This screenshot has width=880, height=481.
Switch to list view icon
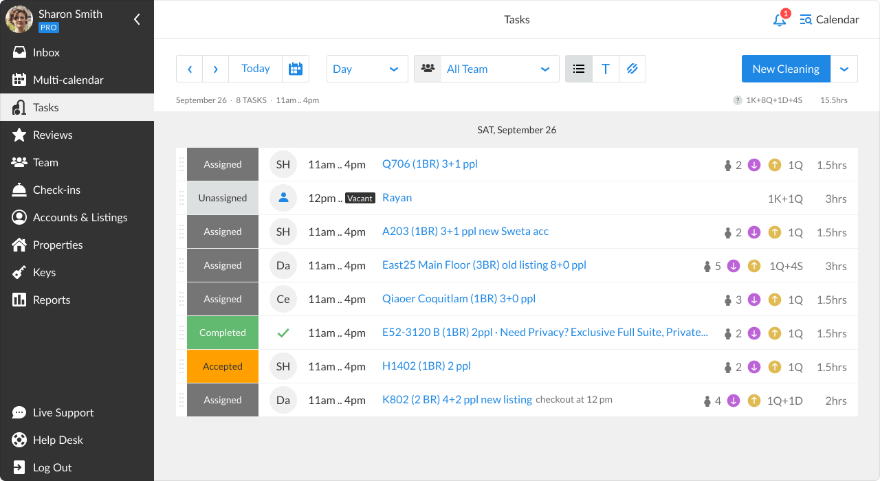click(x=579, y=69)
